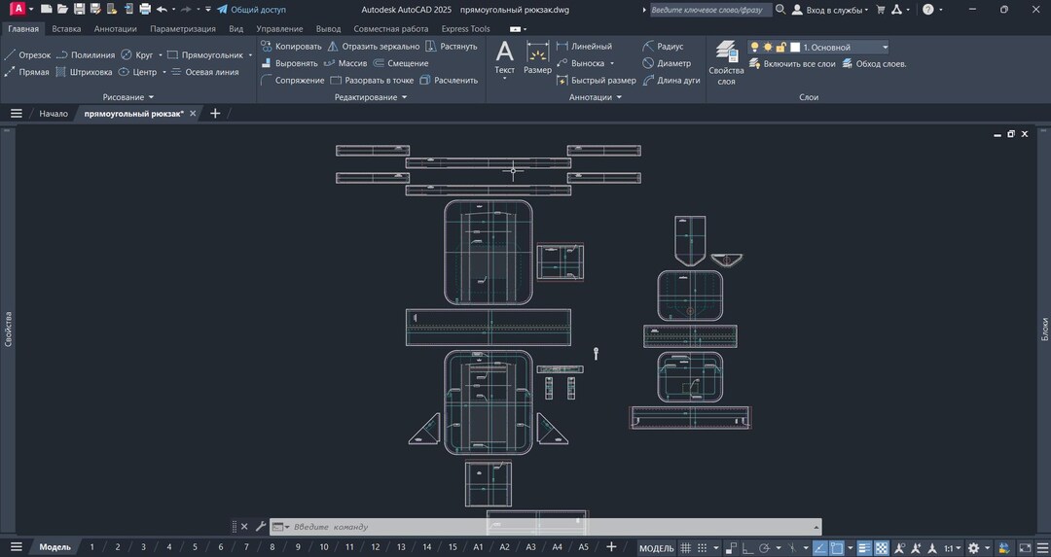This screenshot has width=1051, height=557.
Task: Open the Express Tools ribbon tab
Action: (x=465, y=29)
